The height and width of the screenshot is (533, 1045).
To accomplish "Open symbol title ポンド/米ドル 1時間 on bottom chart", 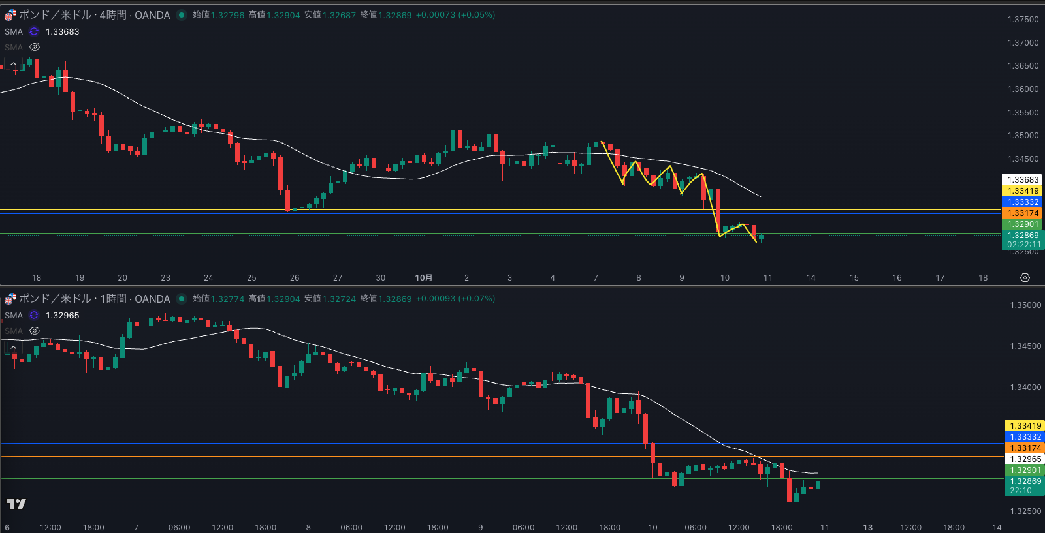I will click(x=94, y=299).
